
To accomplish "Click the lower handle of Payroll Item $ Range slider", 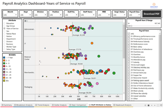I will click(x=128, y=26).
